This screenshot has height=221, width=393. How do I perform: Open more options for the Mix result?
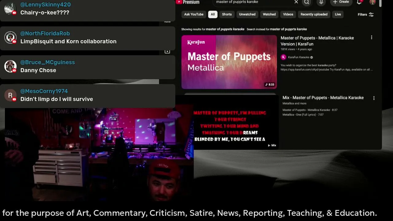[374, 98]
